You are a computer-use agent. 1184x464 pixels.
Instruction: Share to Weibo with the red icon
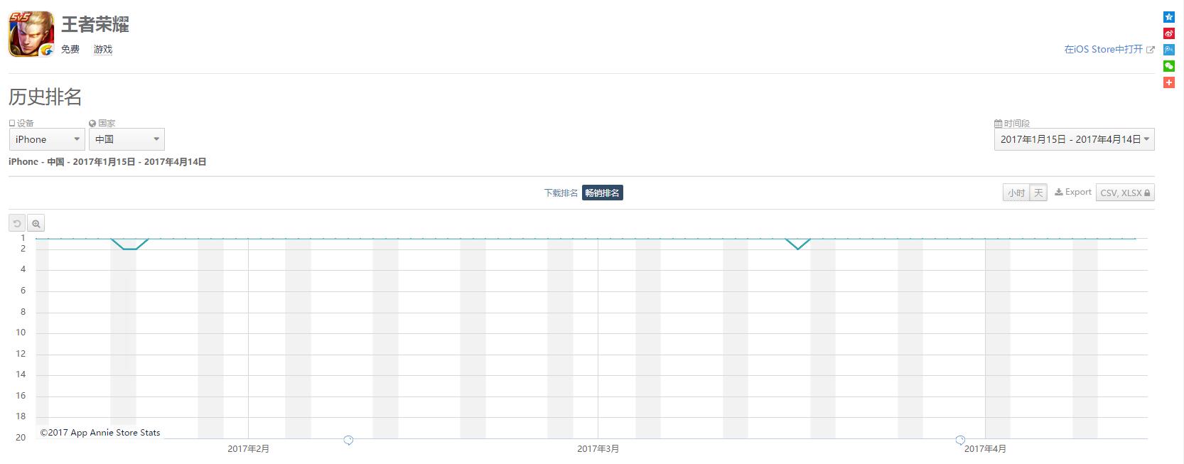coord(1169,33)
